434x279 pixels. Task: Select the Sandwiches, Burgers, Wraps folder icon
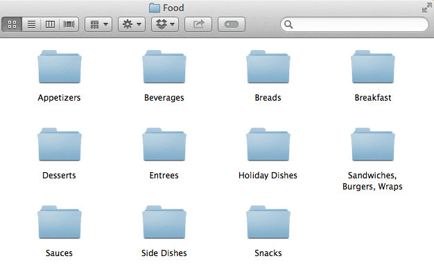(373, 144)
